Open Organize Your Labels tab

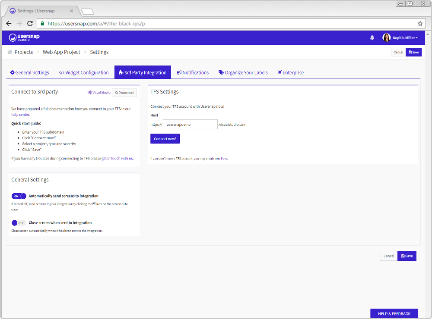click(243, 72)
